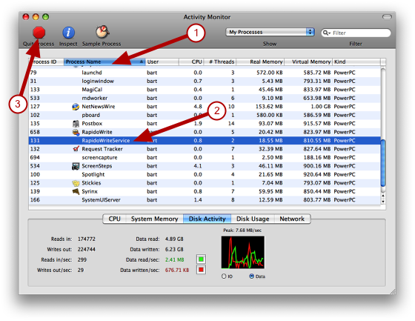
Task: Sort by the Real Memory column
Action: [260, 62]
